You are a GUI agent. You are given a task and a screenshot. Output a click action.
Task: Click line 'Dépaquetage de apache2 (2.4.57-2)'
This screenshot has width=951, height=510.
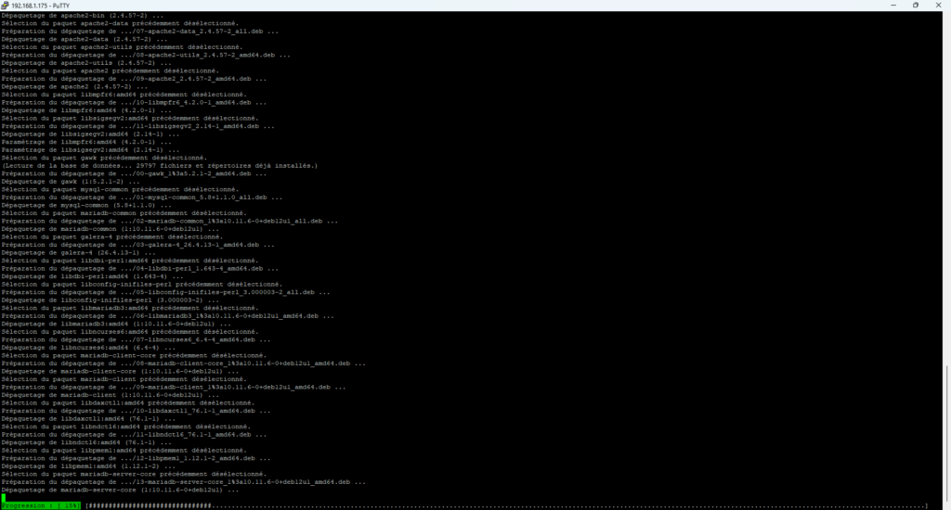(x=74, y=86)
